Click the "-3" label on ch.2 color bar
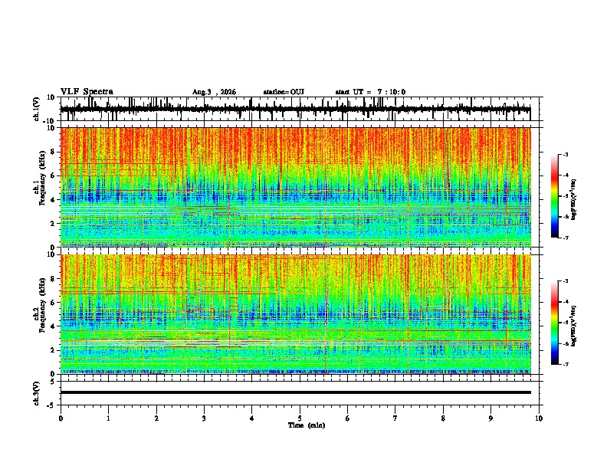607x469 pixels. [x=566, y=281]
